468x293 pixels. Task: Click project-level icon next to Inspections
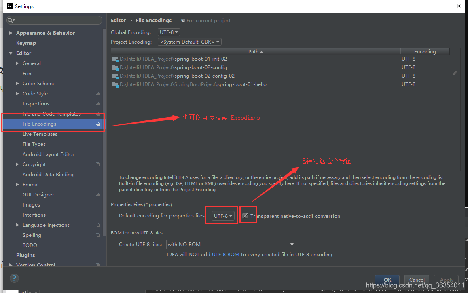97,104
